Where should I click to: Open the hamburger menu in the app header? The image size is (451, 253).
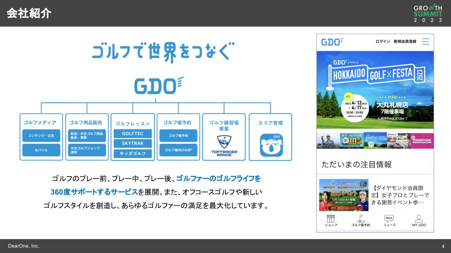[x=426, y=41]
